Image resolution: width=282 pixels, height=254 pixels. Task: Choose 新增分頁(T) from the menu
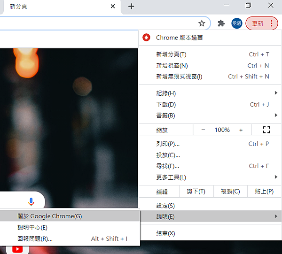(210, 54)
